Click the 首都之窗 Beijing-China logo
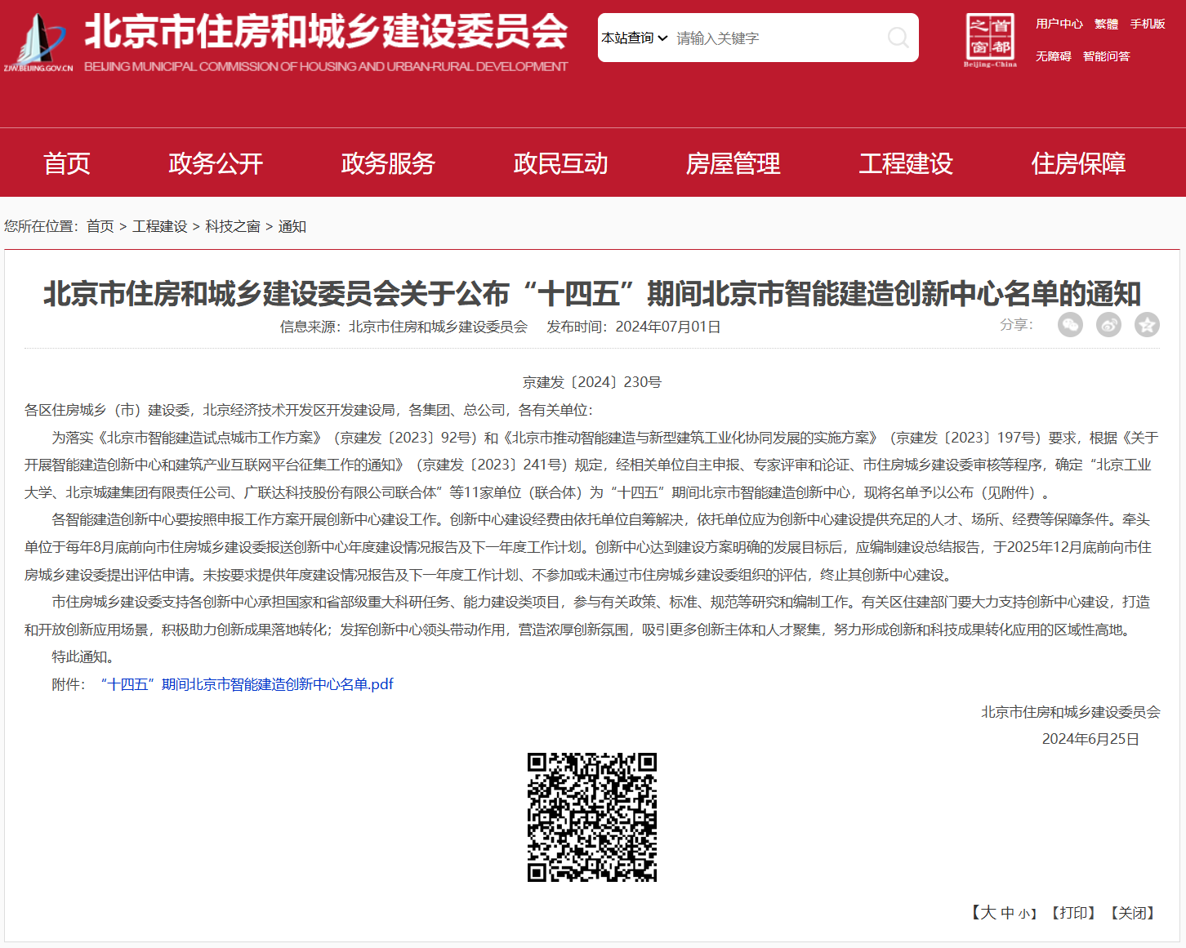Screen dimensions: 1186x948 tap(990, 40)
